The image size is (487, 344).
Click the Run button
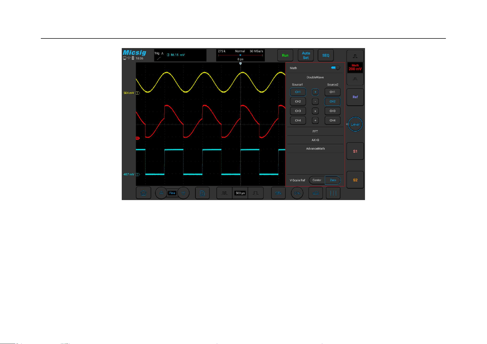[x=285, y=55]
